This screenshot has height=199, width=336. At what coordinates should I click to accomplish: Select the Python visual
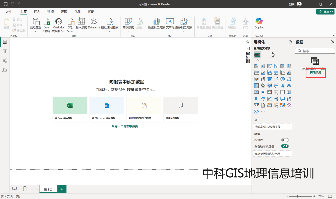(263, 99)
